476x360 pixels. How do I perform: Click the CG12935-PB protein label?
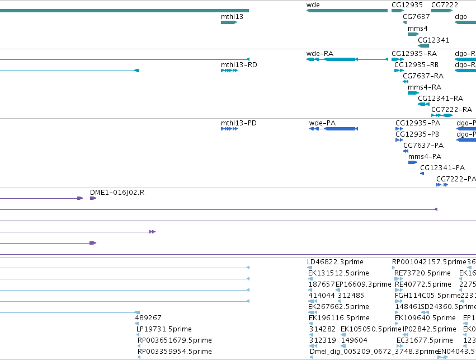tap(417, 134)
